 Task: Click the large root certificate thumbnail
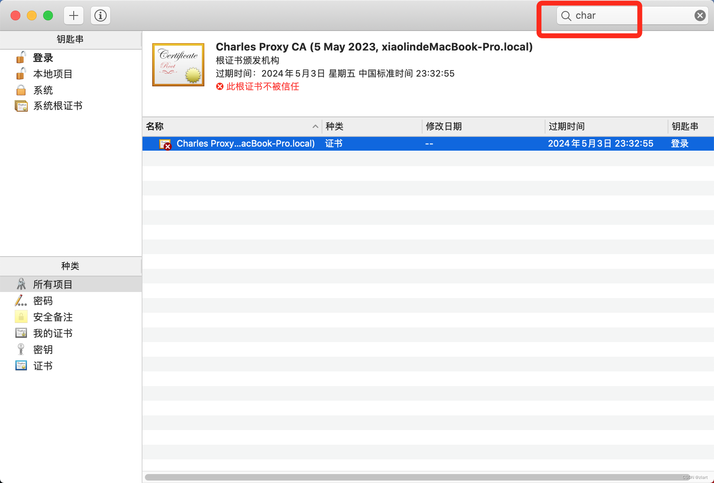(178, 65)
